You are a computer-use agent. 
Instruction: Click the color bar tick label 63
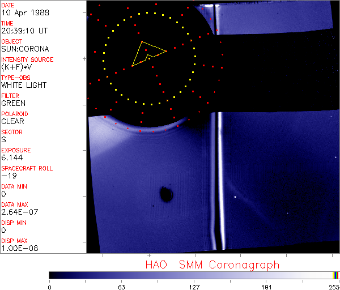click(121, 286)
